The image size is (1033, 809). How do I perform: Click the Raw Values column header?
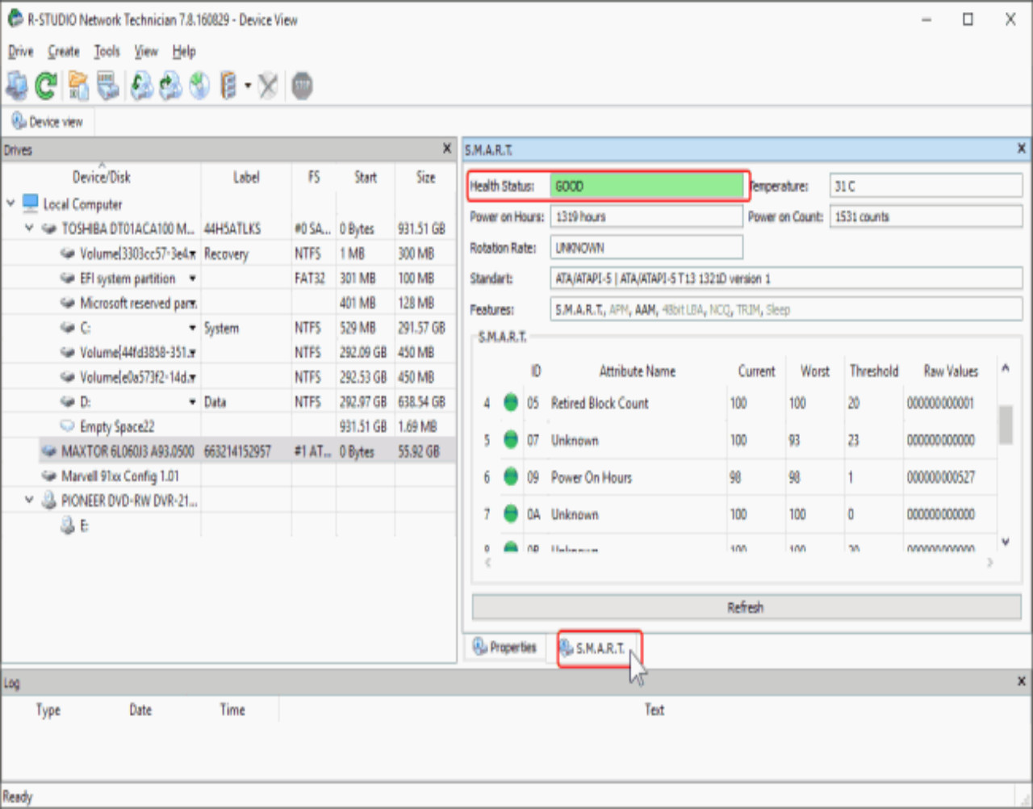951,371
